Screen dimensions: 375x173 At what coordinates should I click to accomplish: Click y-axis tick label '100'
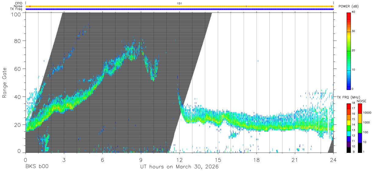[x=16, y=14]
